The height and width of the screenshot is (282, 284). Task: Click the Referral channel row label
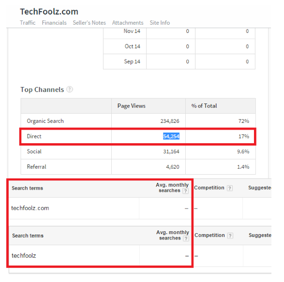coord(36,166)
